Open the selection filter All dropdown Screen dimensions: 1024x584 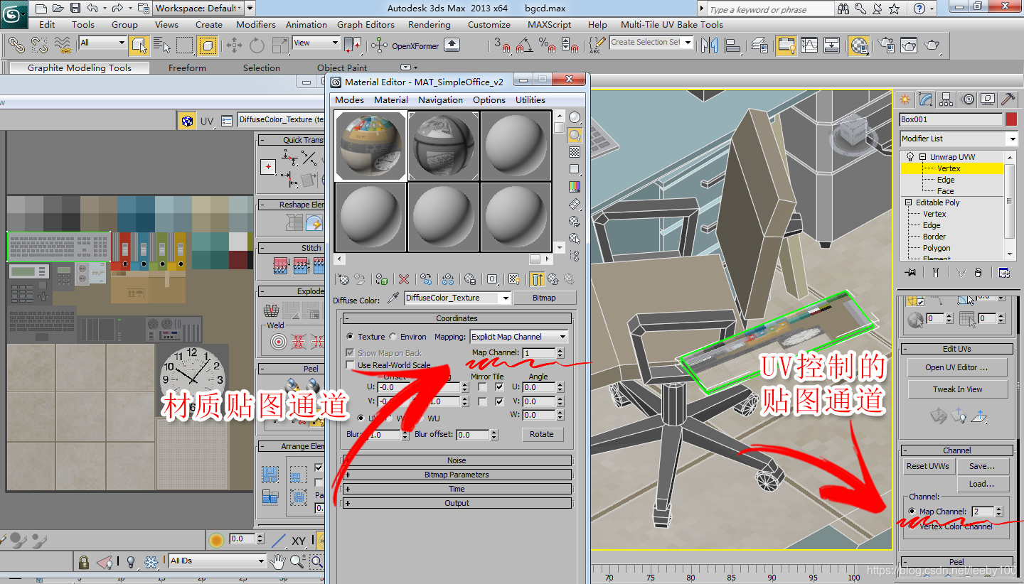[102, 43]
